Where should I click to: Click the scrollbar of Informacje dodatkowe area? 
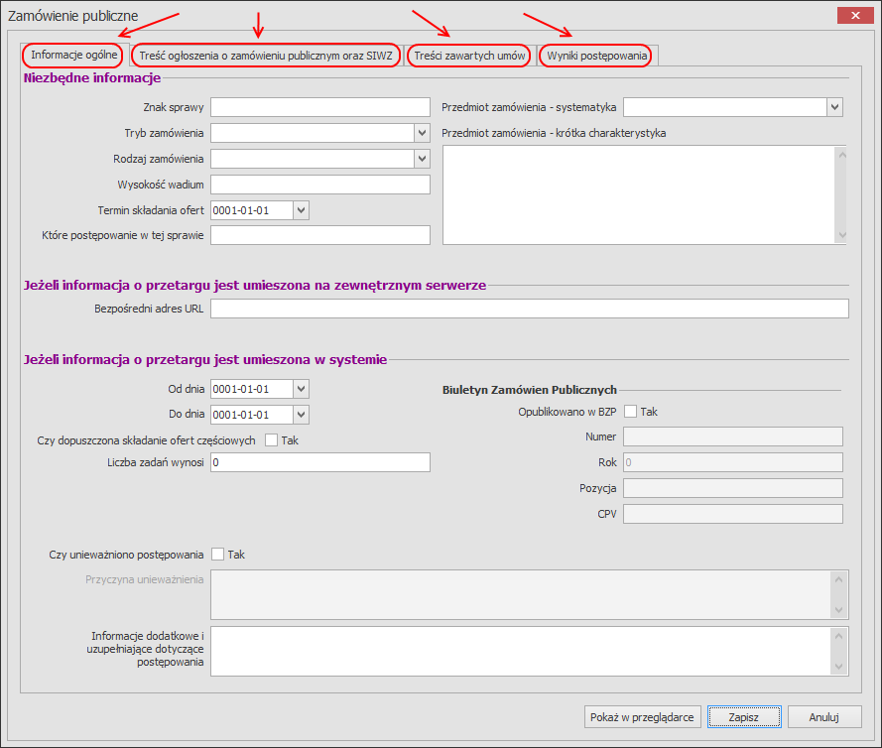tap(838, 651)
